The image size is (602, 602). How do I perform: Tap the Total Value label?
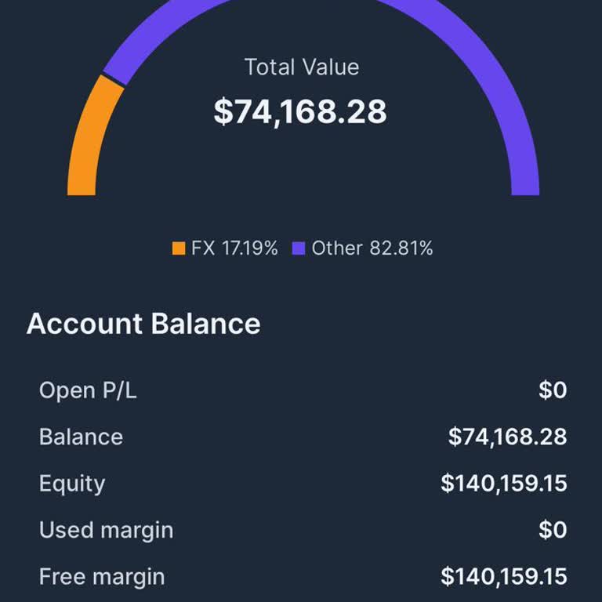point(302,67)
